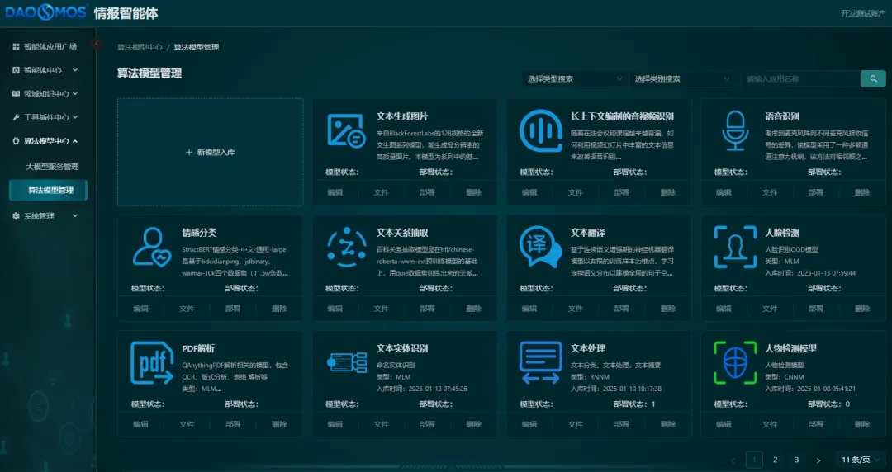Image resolution: width=892 pixels, height=472 pixels.
Task: Click 新模型入库 to add model
Action: (x=210, y=153)
